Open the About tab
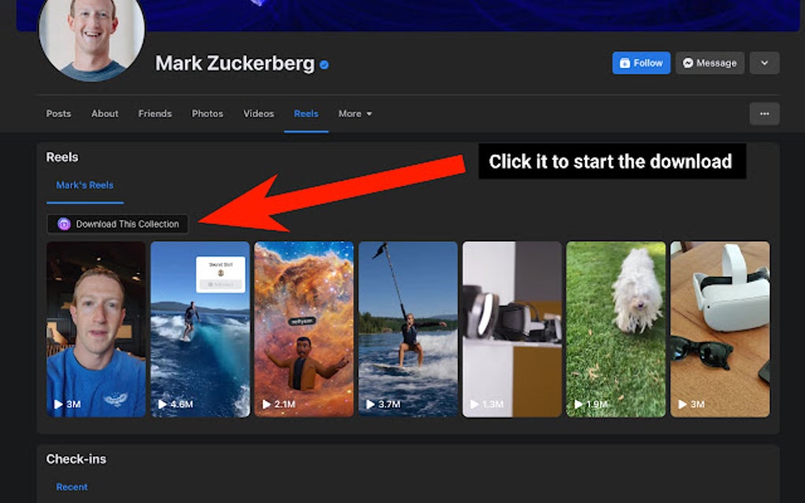The image size is (805, 503). point(105,114)
